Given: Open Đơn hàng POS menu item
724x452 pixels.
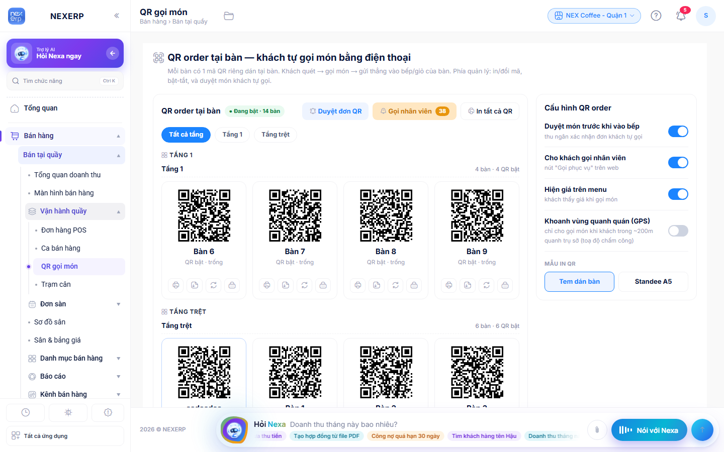Looking at the screenshot, I should point(78,230).
